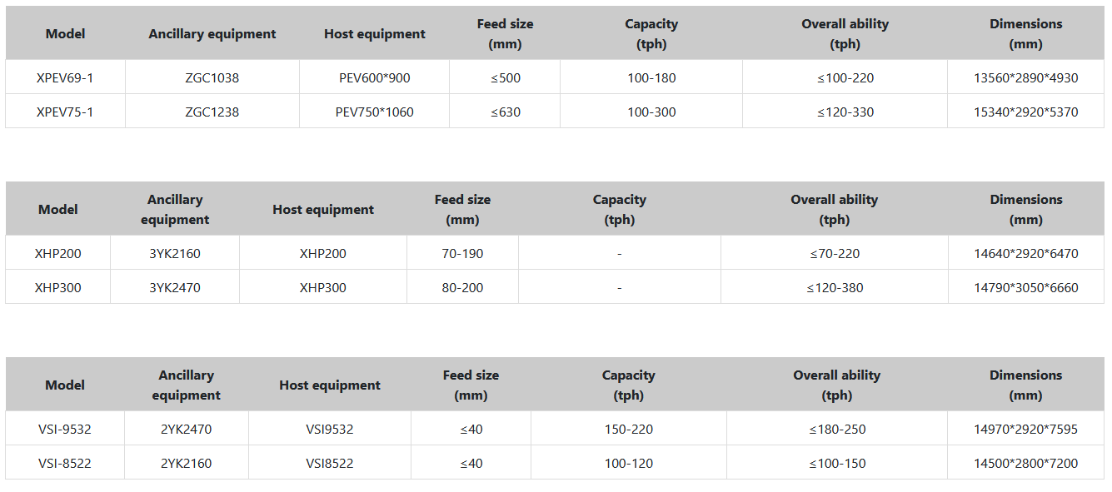Select the VSI8522 host equipment cell
Viewport: 1112px width, 492px height.
[329, 464]
